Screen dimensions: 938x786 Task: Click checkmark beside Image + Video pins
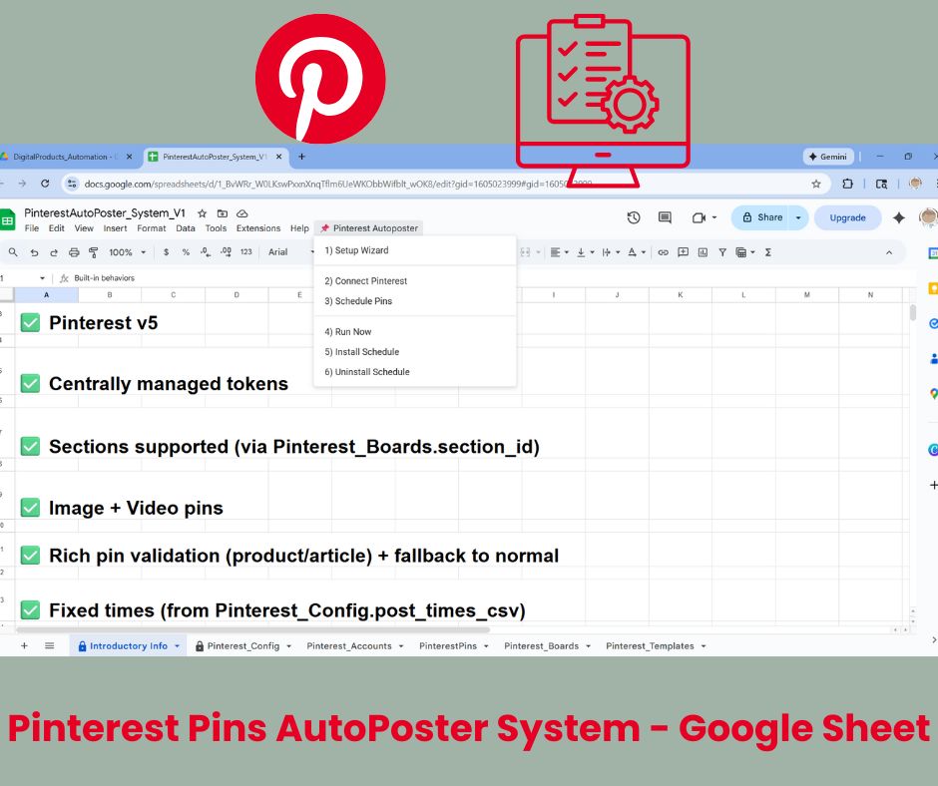click(x=30, y=508)
